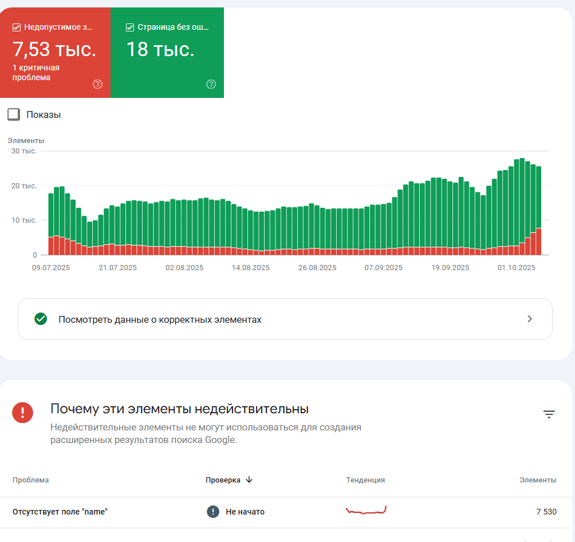Sort by the Проверка column header
The image size is (575, 542).
point(223,480)
